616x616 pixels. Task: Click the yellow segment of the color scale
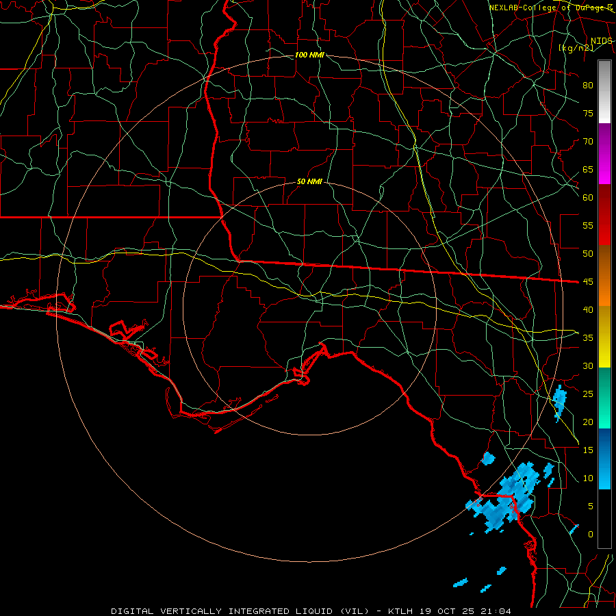click(x=604, y=337)
